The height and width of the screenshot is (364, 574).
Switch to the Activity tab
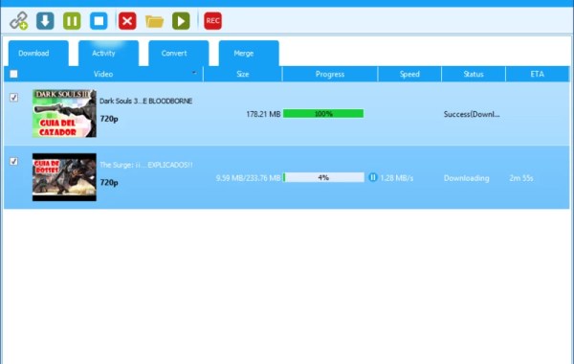click(109, 53)
